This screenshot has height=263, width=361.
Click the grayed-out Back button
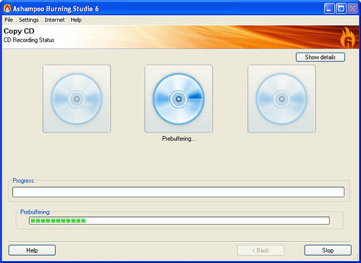pos(261,251)
